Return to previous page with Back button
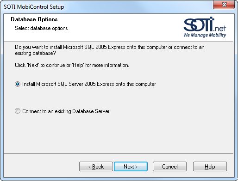This screenshot has height=181, width=238. point(96,167)
